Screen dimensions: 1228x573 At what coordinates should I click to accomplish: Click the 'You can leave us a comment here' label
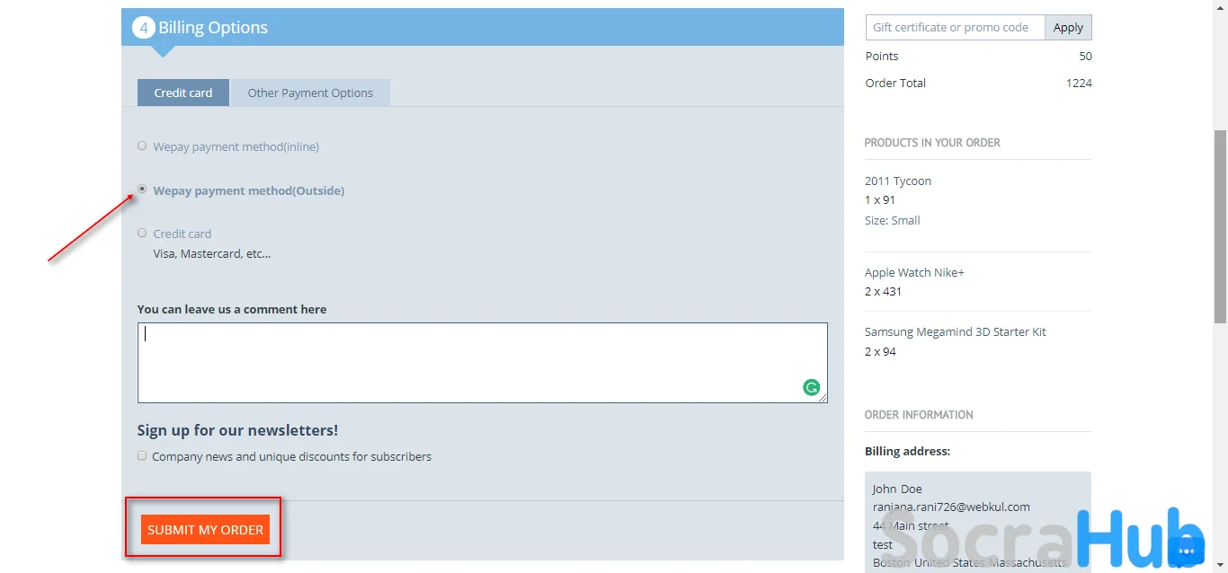pos(232,309)
